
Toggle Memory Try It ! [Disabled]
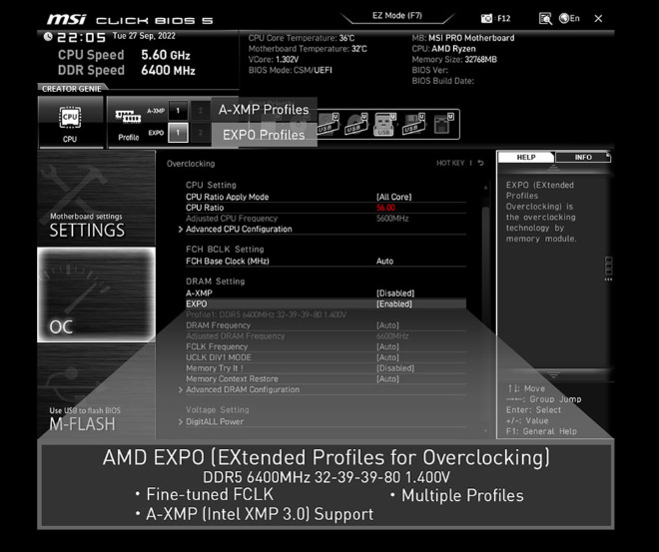point(395,368)
